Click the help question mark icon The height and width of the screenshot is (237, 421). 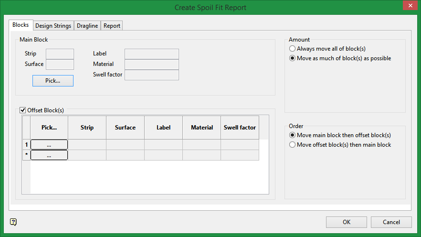coord(13,222)
